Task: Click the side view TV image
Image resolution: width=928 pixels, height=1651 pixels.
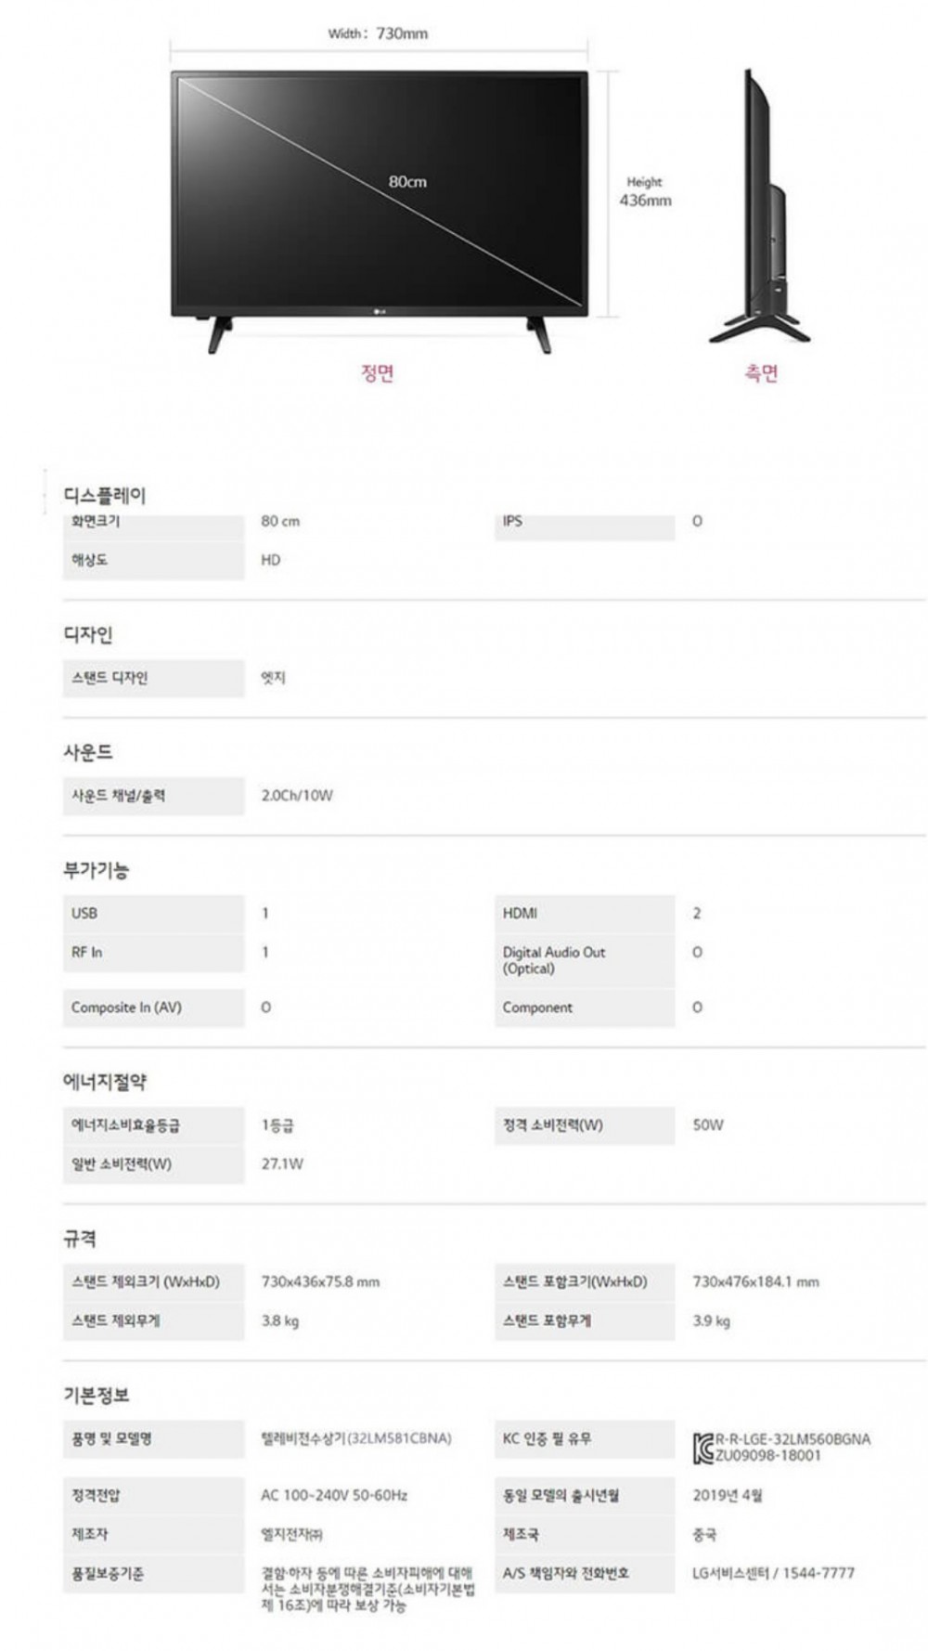Action: (x=760, y=207)
